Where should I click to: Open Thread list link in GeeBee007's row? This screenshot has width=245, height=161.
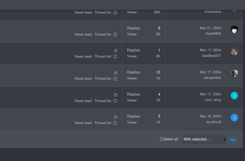click(x=103, y=56)
